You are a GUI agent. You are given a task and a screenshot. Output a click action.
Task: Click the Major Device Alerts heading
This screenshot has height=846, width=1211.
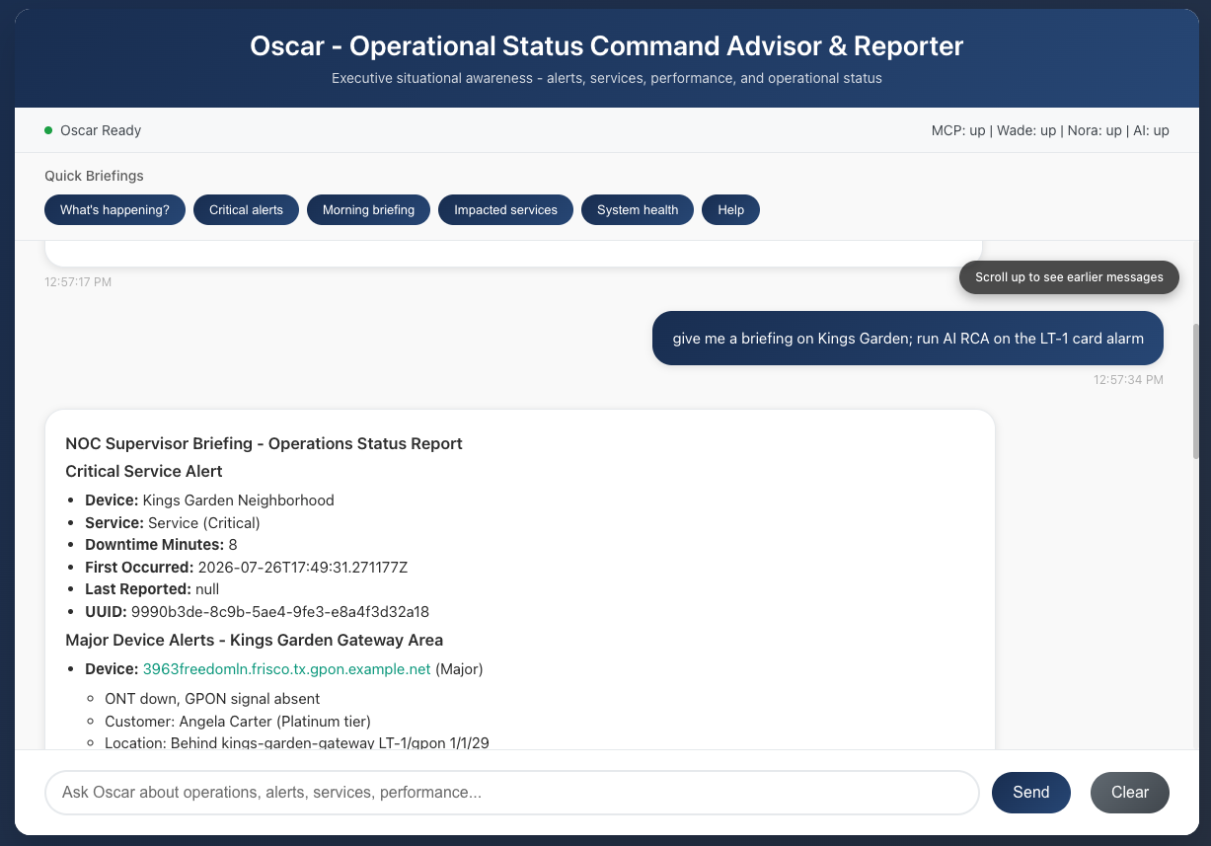pyautogui.click(x=254, y=641)
